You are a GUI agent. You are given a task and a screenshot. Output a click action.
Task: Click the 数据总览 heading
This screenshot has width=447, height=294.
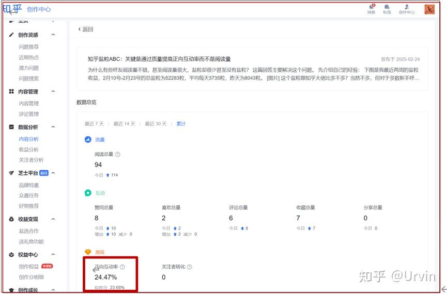click(86, 103)
